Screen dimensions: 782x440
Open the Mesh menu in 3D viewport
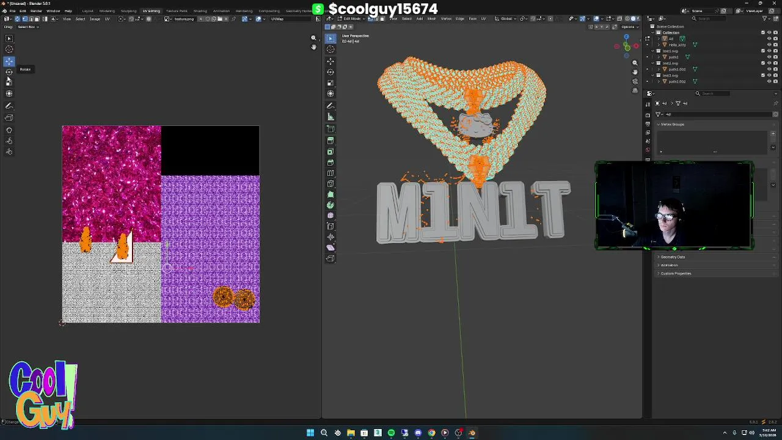tap(433, 18)
